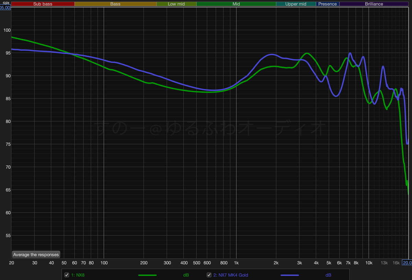This screenshot has width=412, height=280.
Task: Click the Sub bass band label
Action: [43, 4]
